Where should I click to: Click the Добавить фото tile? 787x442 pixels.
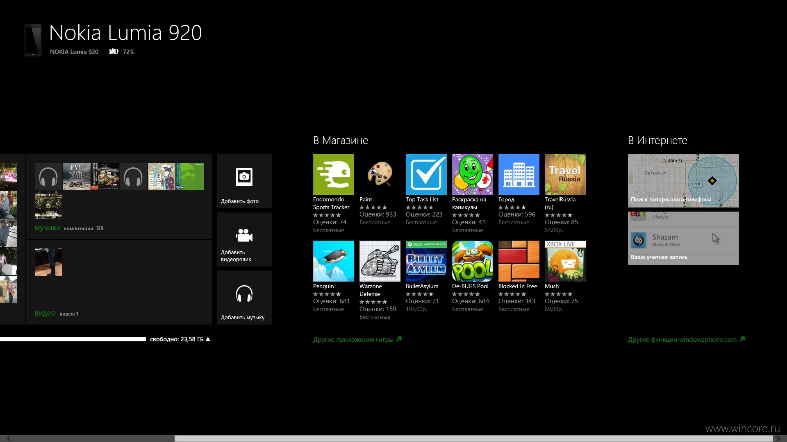click(244, 181)
